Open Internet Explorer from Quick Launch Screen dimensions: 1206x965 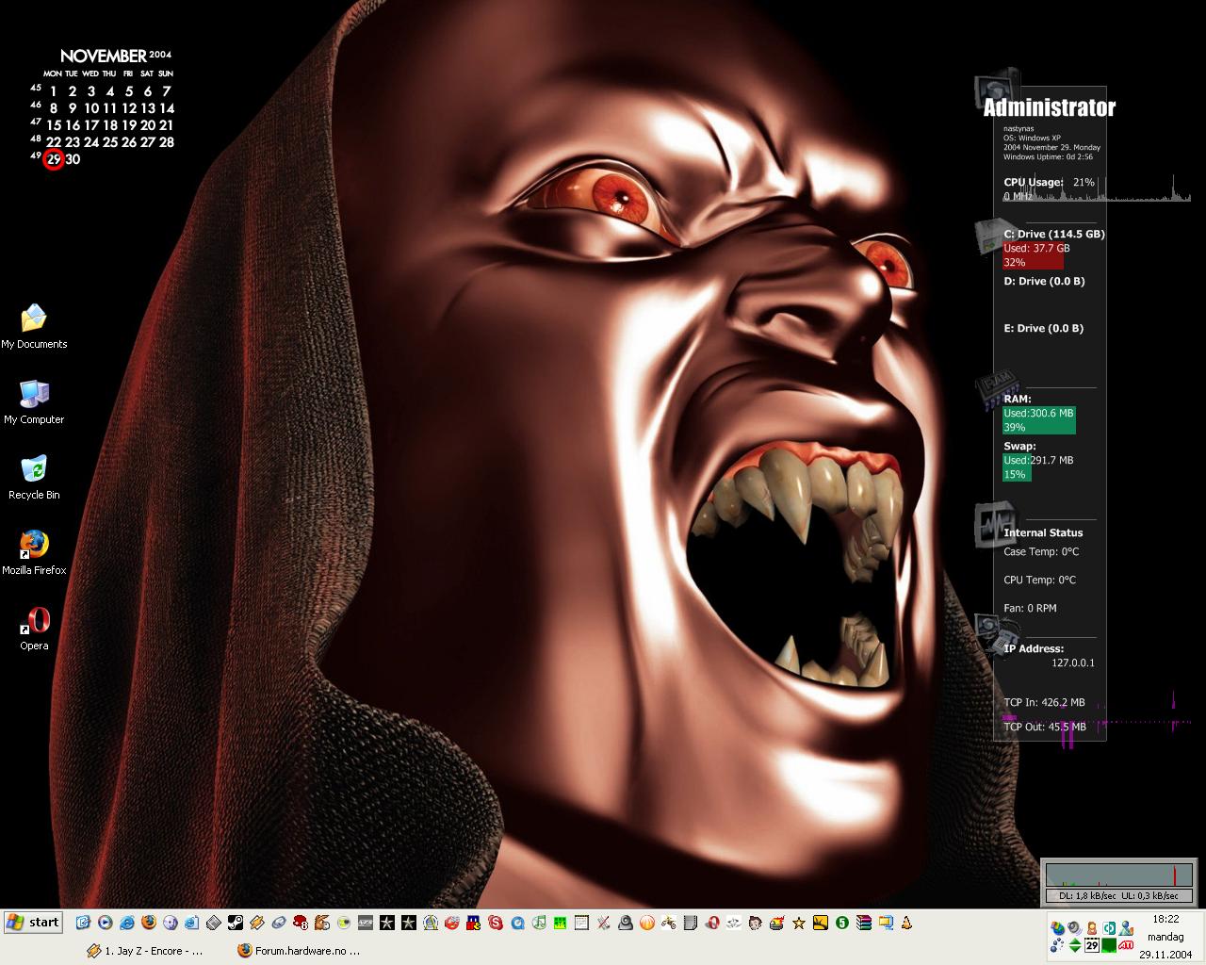point(126,923)
